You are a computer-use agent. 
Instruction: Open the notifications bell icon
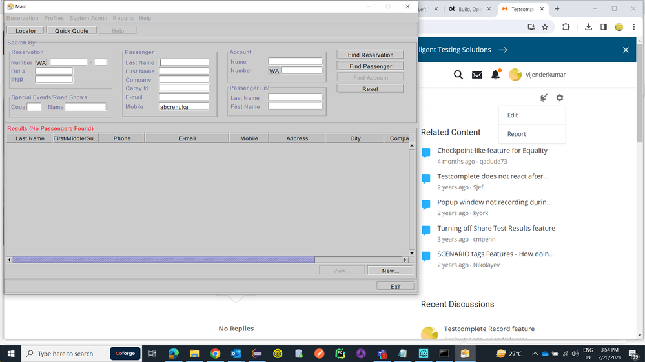tap(495, 75)
